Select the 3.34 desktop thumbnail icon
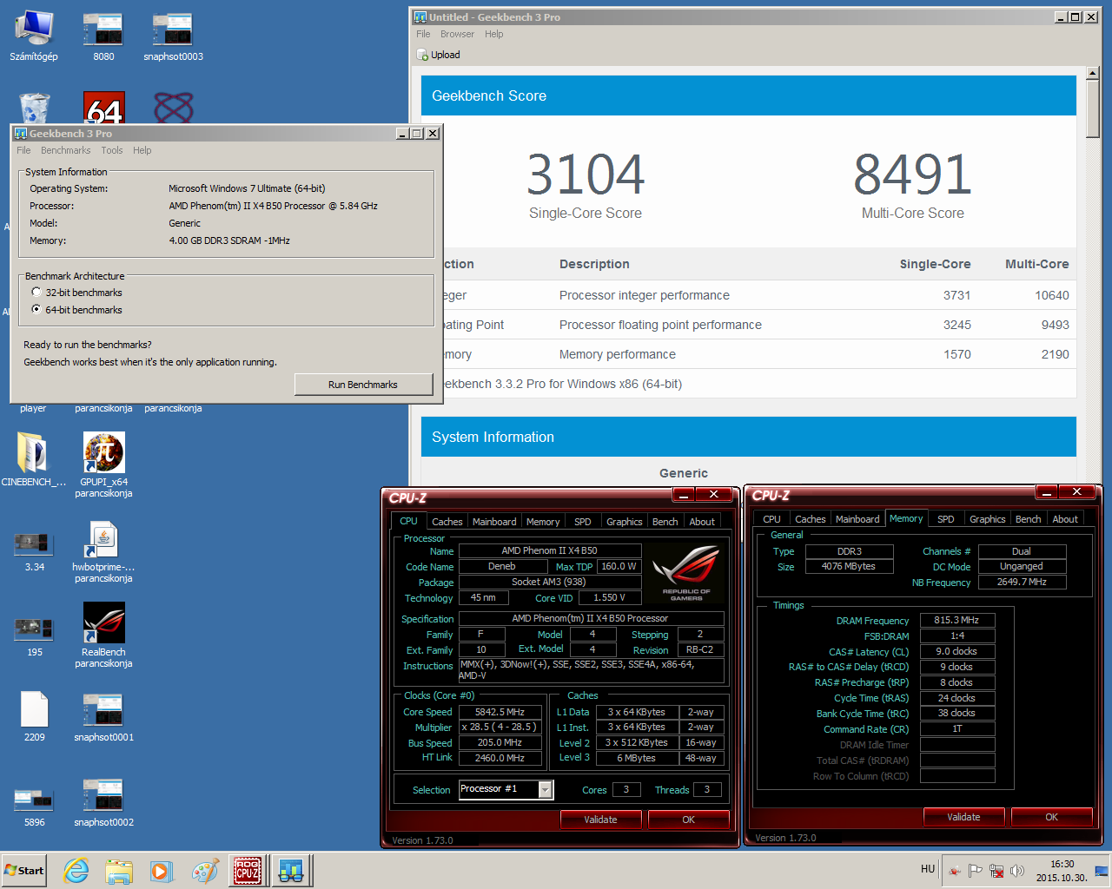Screen dimensions: 1112x889 coord(34,552)
